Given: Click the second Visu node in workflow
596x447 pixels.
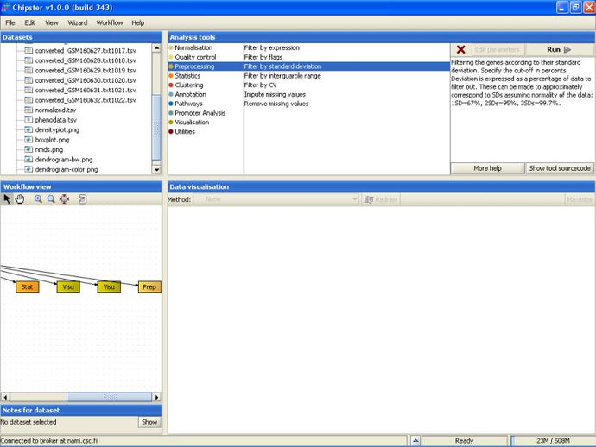Looking at the screenshot, I should (x=109, y=286).
